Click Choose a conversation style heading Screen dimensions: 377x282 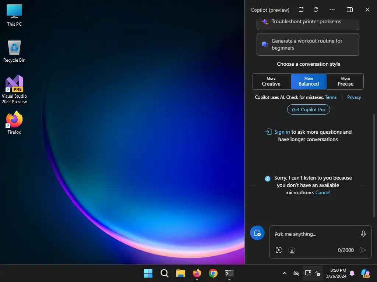click(309, 64)
